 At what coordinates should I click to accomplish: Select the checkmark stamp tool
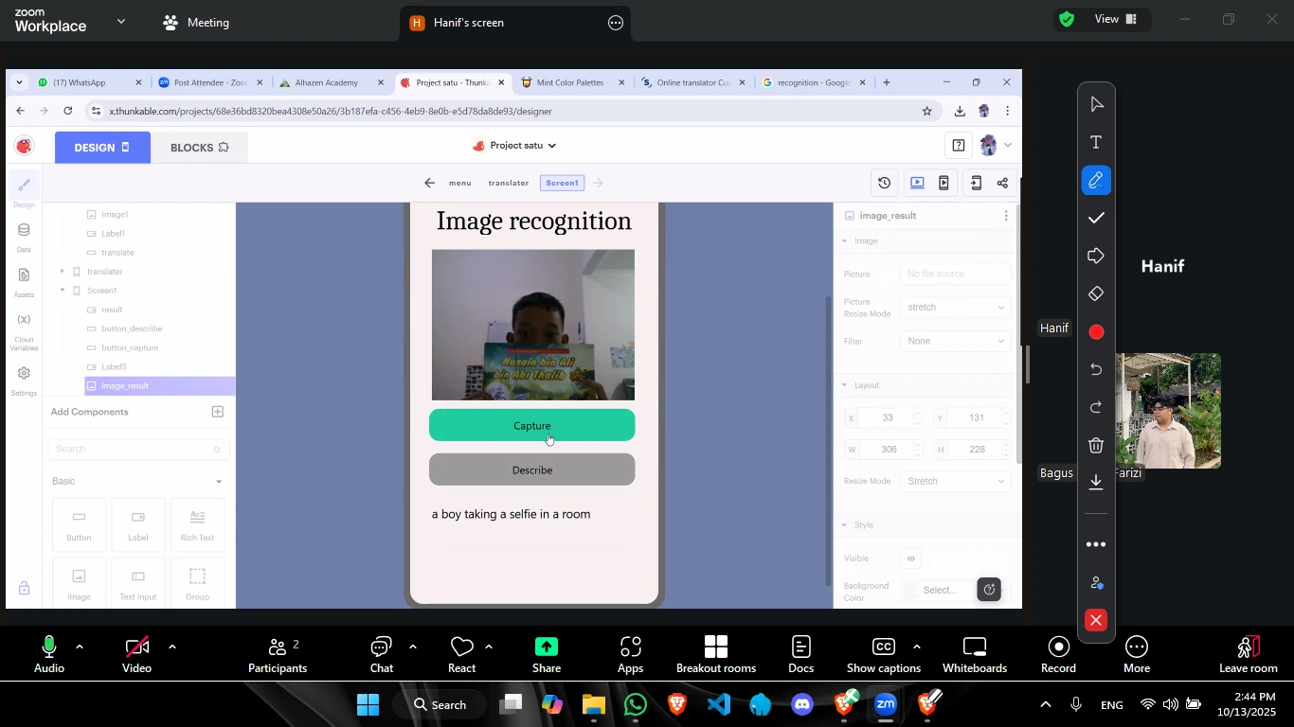[x=1096, y=219]
